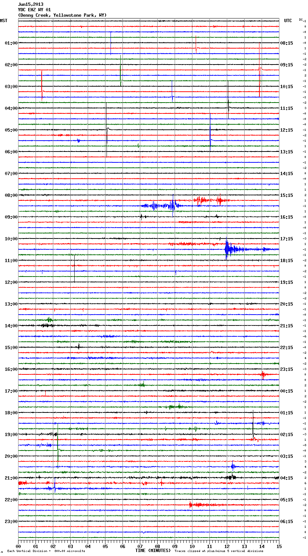Image resolution: width=308 pixels, height=556 pixels.
Task: Click the 02:15 UTC time label
Action: pyautogui.click(x=287, y=435)
